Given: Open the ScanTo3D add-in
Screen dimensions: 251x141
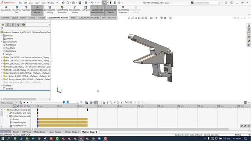Looking at the screenshot, I should 26,9.
